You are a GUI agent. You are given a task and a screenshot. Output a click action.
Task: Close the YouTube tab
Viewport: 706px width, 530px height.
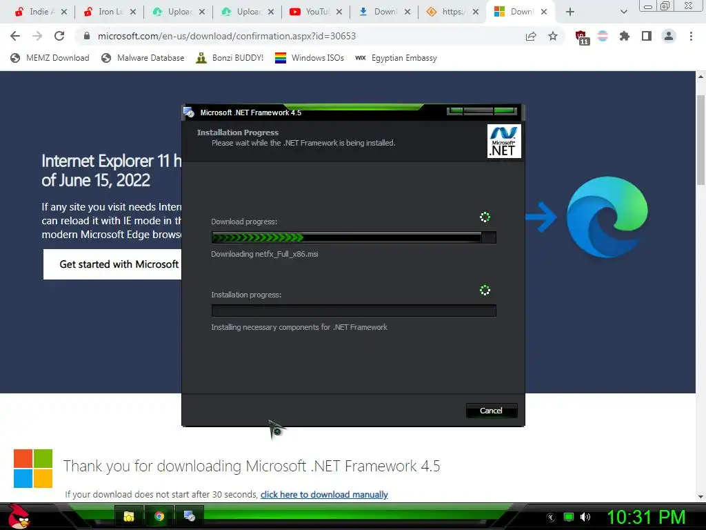[339, 12]
